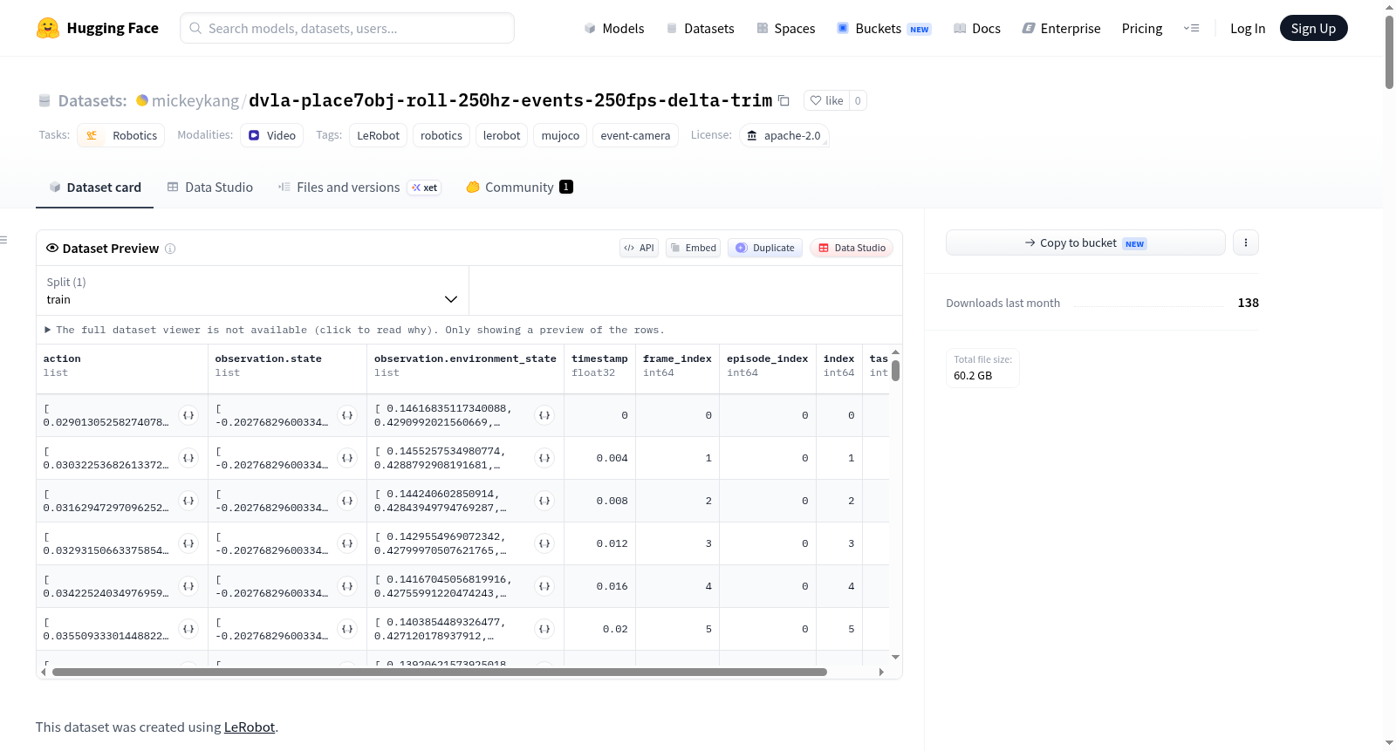Click the Datasets breadcrumb icon

[x=44, y=101]
